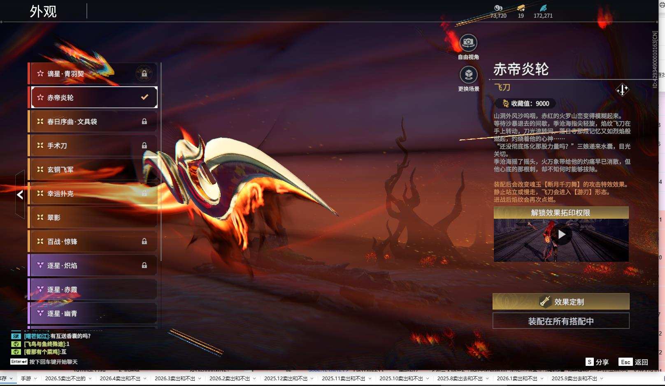Expand dropdown arrow on 手游 tab
Image resolution: width=665 pixels, height=386 pixels.
[x=35, y=379]
